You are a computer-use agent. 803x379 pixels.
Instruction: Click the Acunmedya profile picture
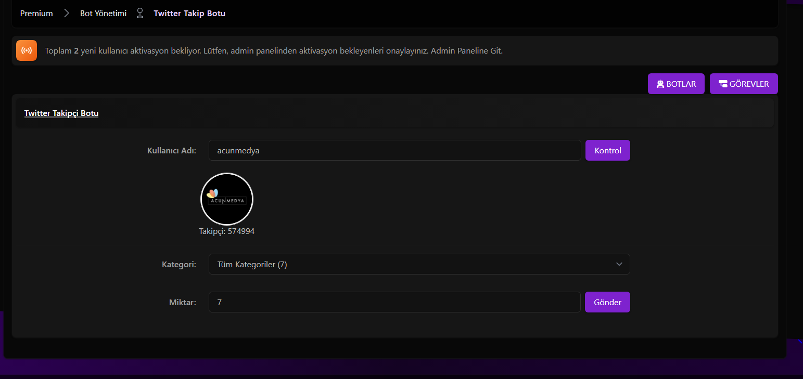tap(227, 199)
